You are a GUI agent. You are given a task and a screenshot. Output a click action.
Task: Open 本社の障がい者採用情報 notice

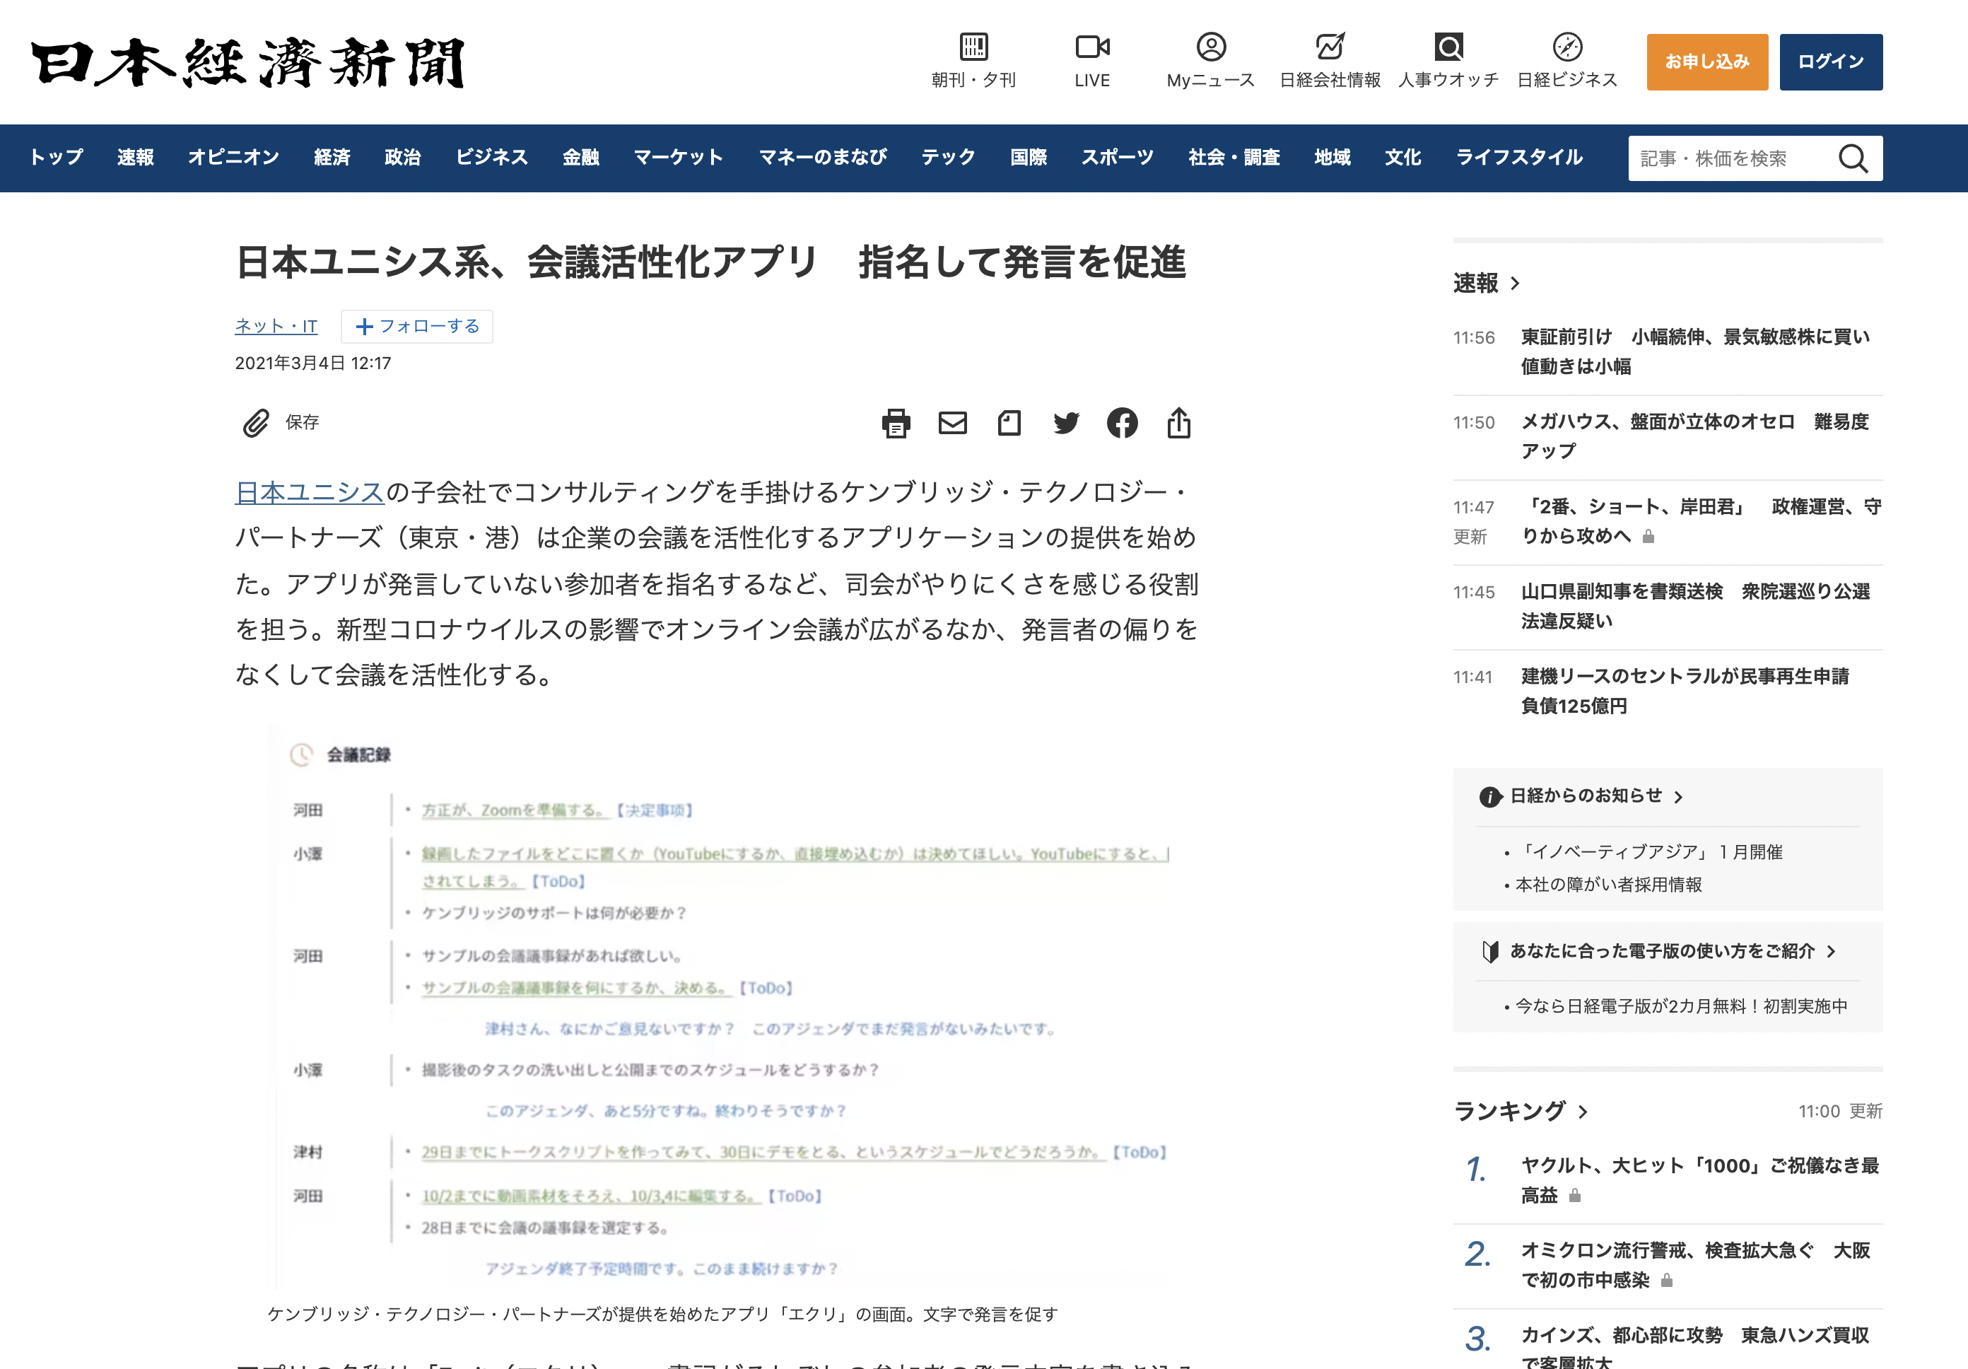[1608, 885]
